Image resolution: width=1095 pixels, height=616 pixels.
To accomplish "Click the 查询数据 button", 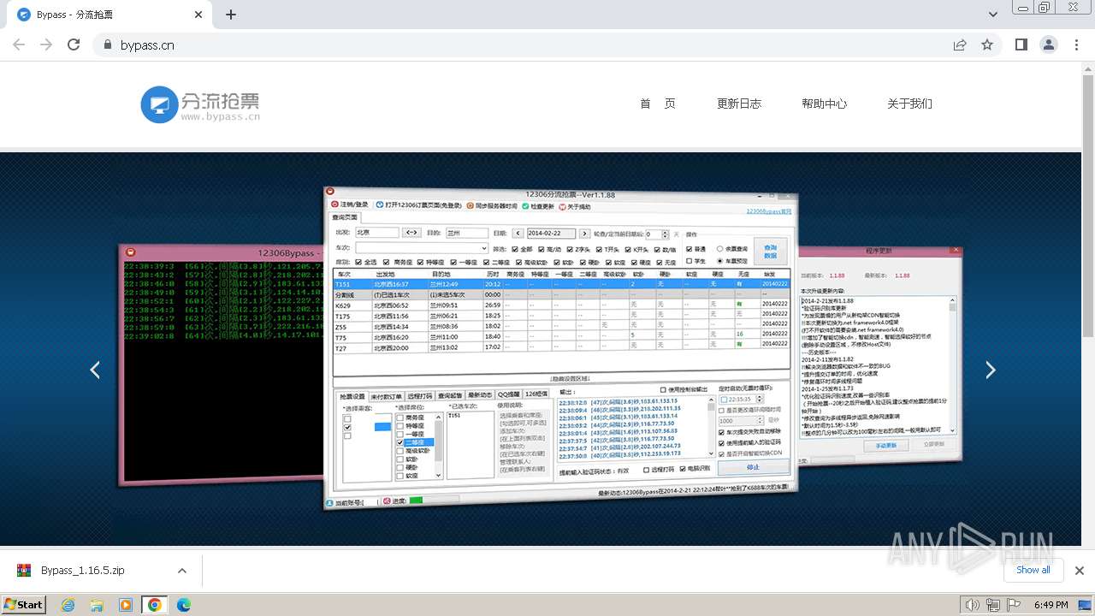I will (x=770, y=252).
